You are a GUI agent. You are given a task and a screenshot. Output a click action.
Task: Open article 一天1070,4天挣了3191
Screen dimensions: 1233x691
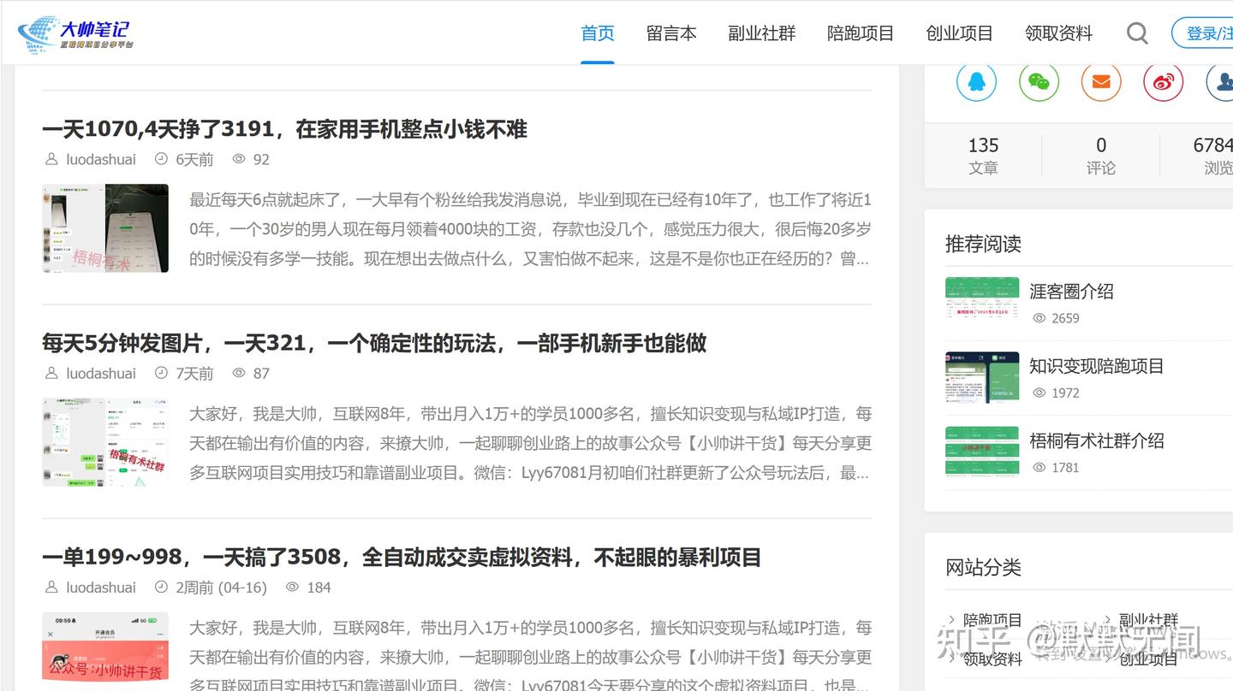pos(284,129)
